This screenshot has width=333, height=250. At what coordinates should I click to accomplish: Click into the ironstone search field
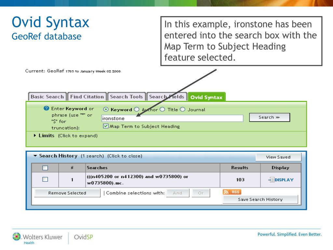[x=172, y=118]
